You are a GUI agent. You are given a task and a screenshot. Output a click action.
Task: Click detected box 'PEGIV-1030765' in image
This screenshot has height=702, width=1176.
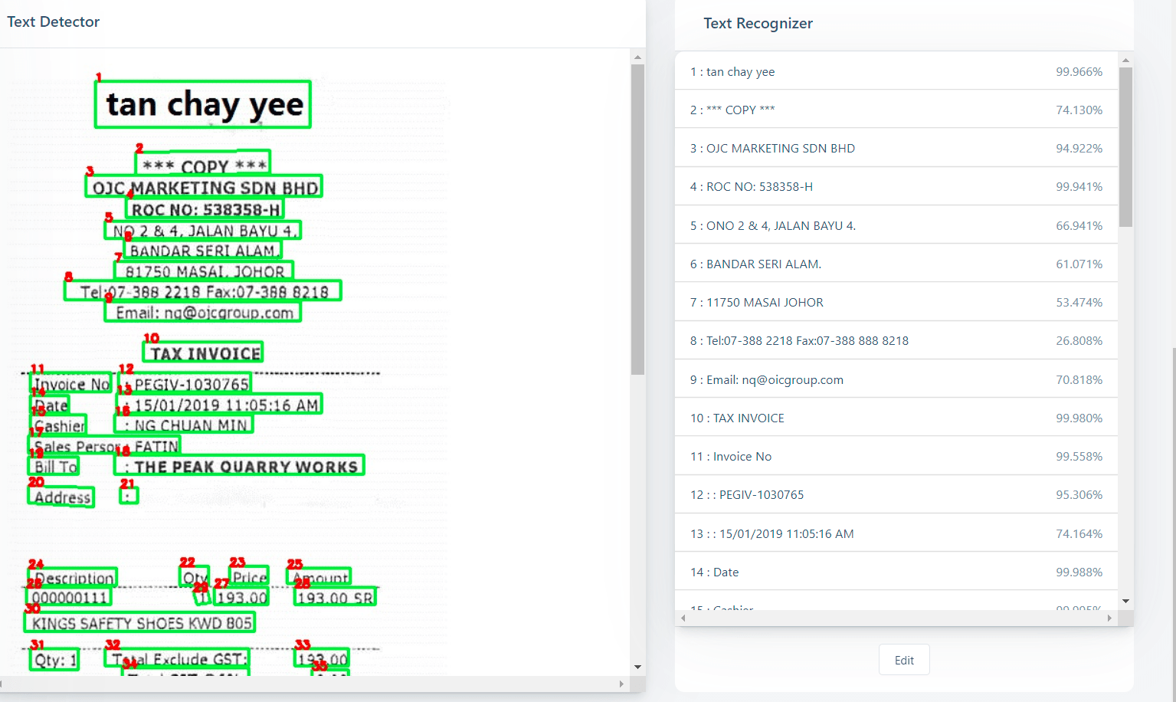pos(185,382)
